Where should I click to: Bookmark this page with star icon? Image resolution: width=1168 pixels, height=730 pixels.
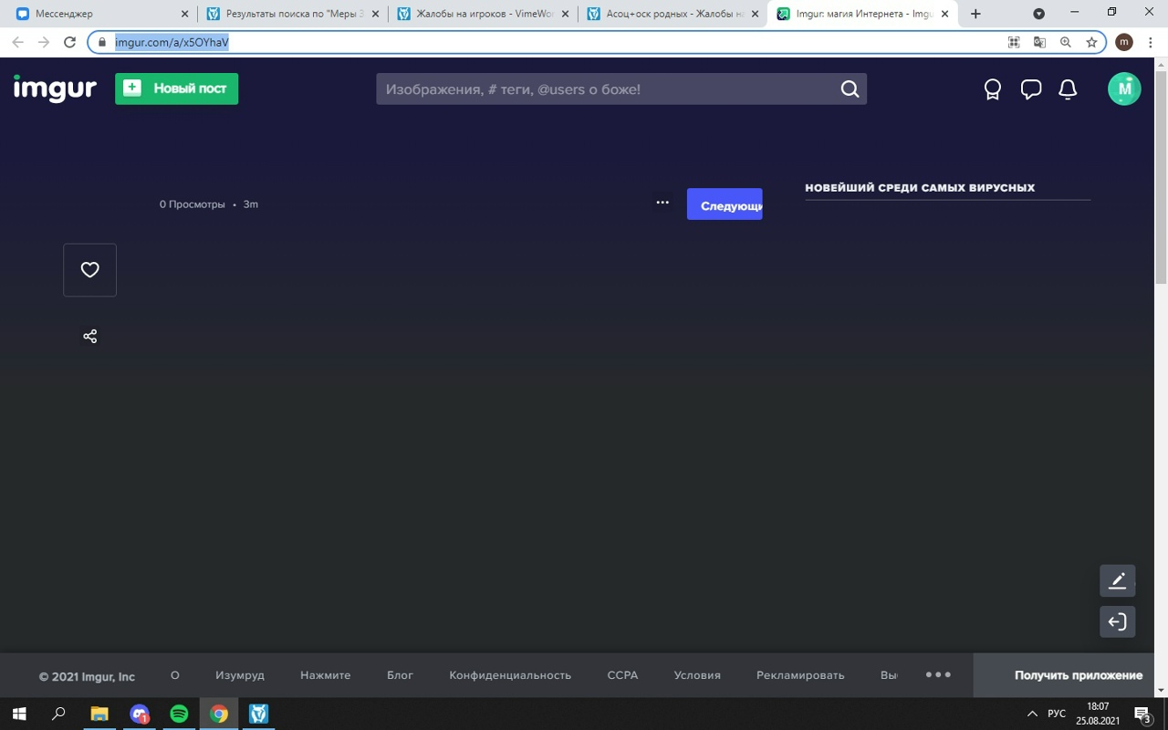tap(1091, 42)
